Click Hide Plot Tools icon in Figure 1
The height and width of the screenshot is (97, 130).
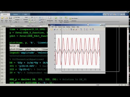(90, 29)
